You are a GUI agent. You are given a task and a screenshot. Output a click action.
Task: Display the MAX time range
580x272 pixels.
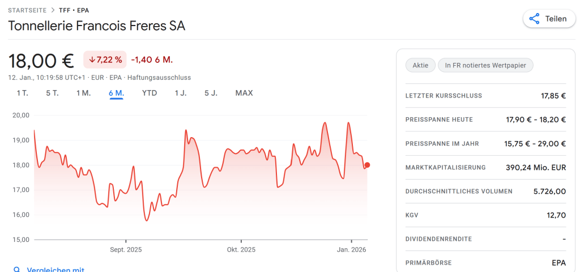[x=244, y=93]
